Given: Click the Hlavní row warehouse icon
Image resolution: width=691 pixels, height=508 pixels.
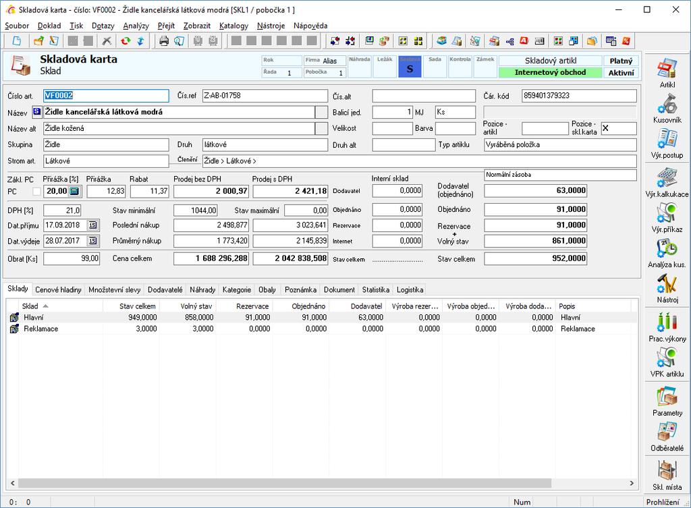Looking at the screenshot, I should [x=14, y=317].
